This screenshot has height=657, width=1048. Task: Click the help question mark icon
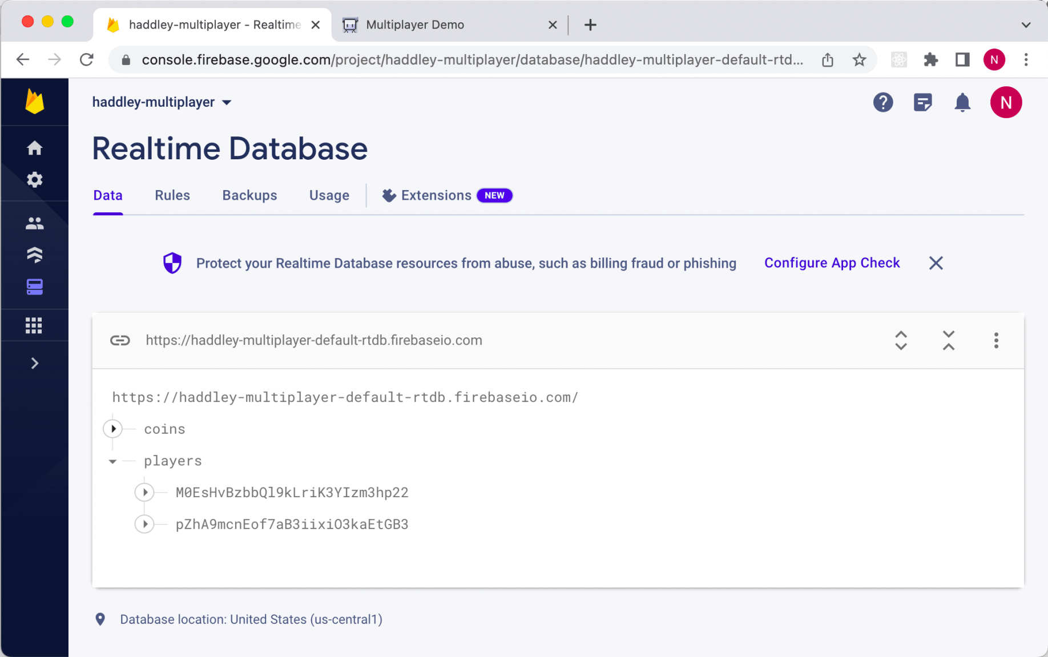(882, 103)
